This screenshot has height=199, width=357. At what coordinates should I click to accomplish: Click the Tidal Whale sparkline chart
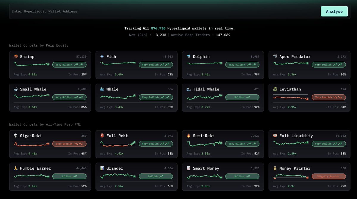point(204,97)
